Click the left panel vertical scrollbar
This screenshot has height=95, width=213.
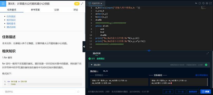85,23
